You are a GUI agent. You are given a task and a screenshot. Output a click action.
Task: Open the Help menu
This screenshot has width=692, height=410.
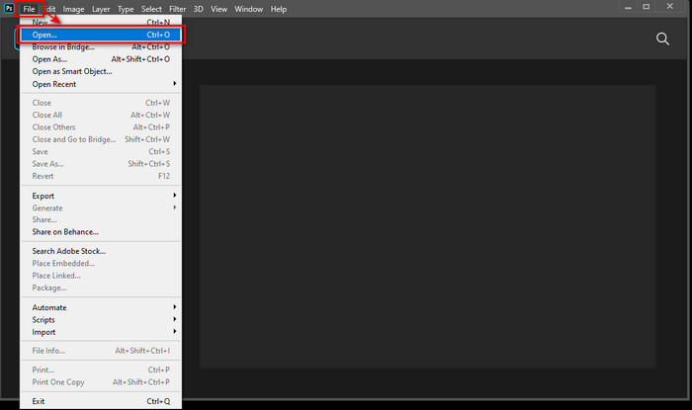coord(279,9)
